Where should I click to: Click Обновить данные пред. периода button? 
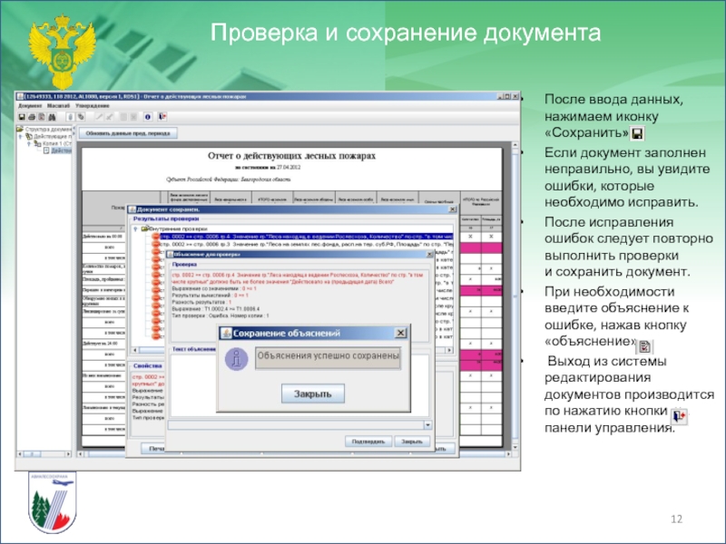point(128,133)
